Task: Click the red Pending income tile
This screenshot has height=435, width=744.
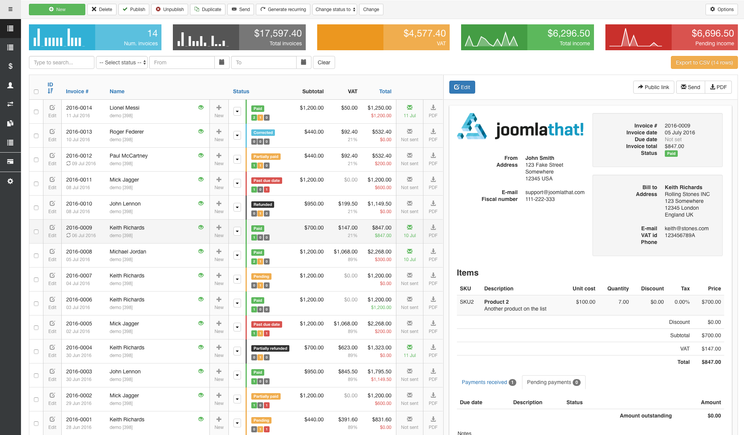Action: pyautogui.click(x=671, y=37)
